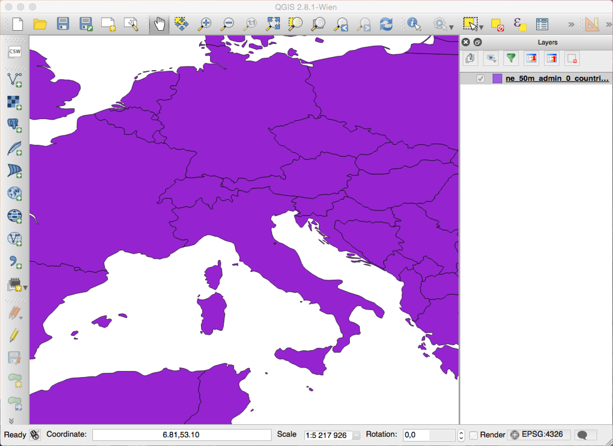
Task: Open the Scale dropdown arrow
Action: 356,435
